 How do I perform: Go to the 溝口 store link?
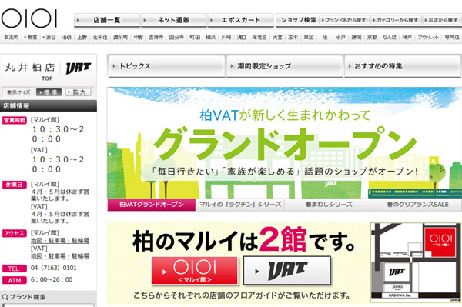click(x=242, y=38)
